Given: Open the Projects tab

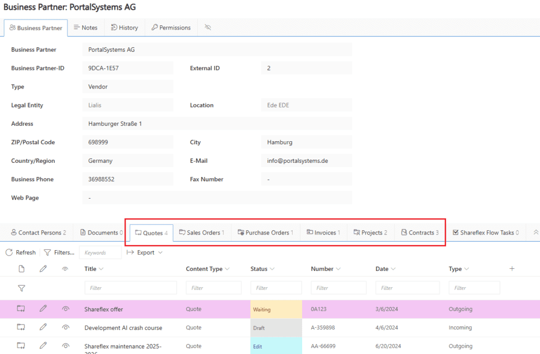Looking at the screenshot, I should [371, 232].
